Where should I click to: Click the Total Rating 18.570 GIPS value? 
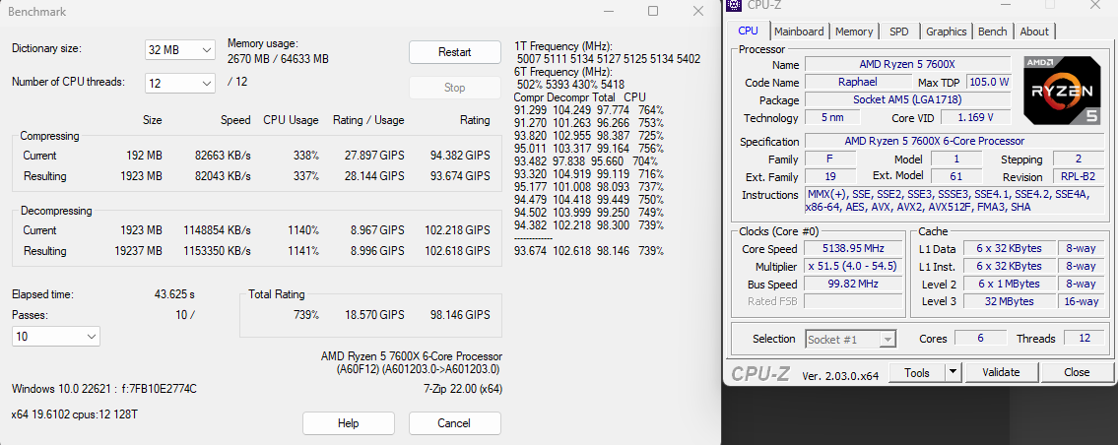click(x=373, y=315)
